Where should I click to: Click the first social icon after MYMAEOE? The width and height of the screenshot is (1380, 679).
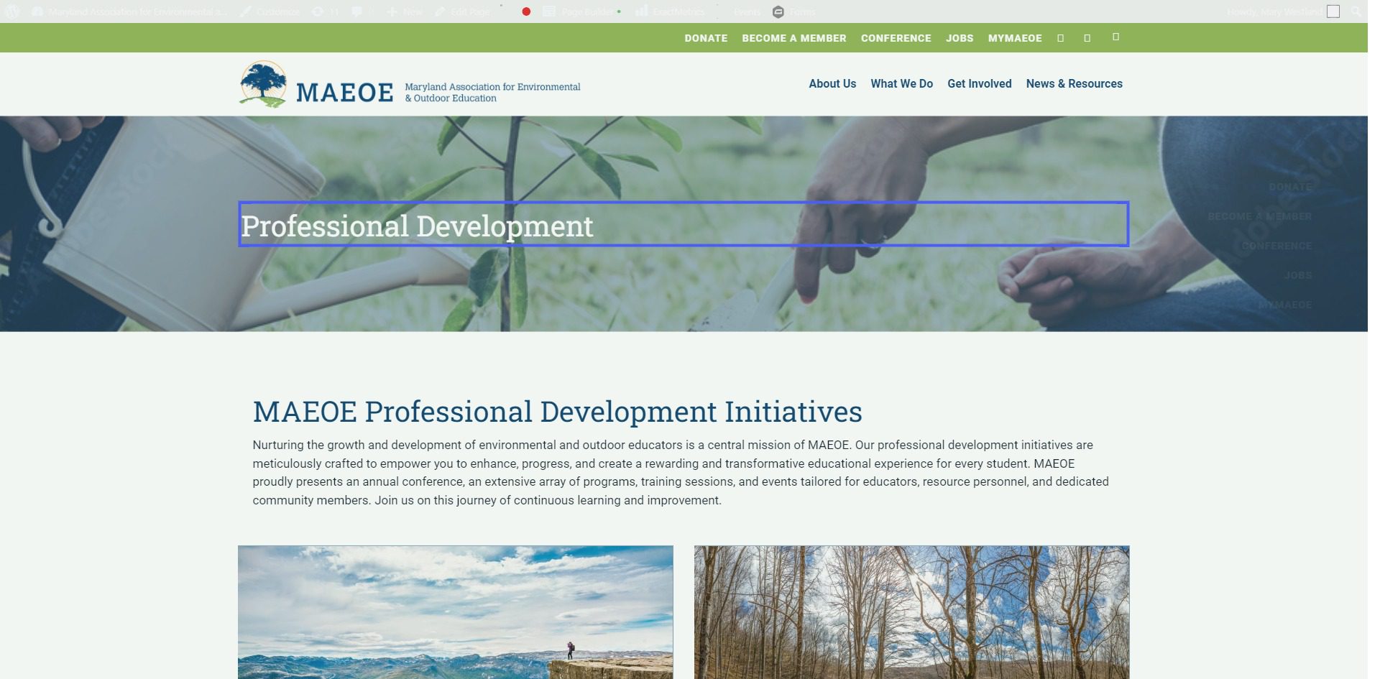pyautogui.click(x=1060, y=38)
